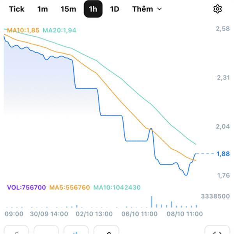
Task: Click the MA5:556760 volume indicator
Action: 69,188
